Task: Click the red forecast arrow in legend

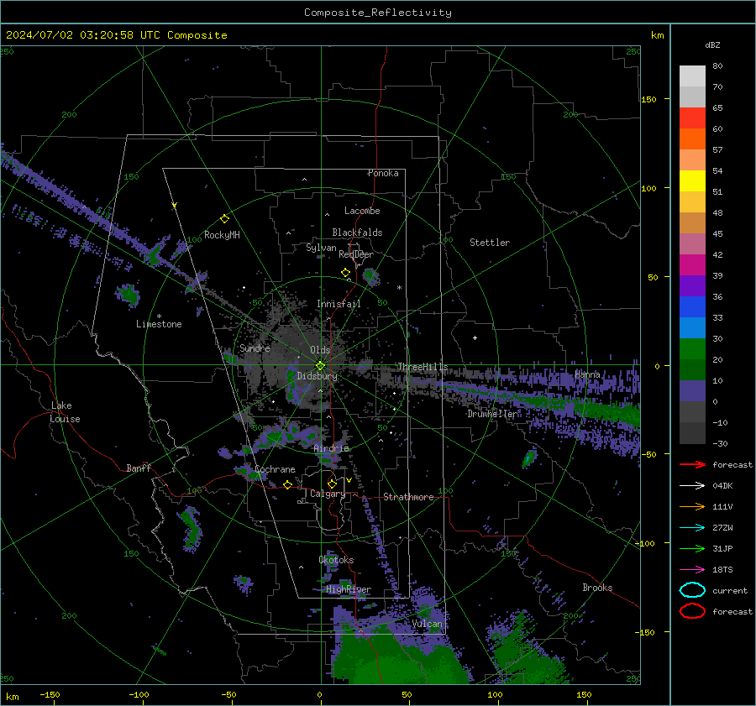Action: (692, 464)
